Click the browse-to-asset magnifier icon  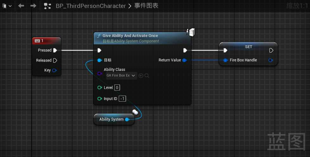[147, 76]
